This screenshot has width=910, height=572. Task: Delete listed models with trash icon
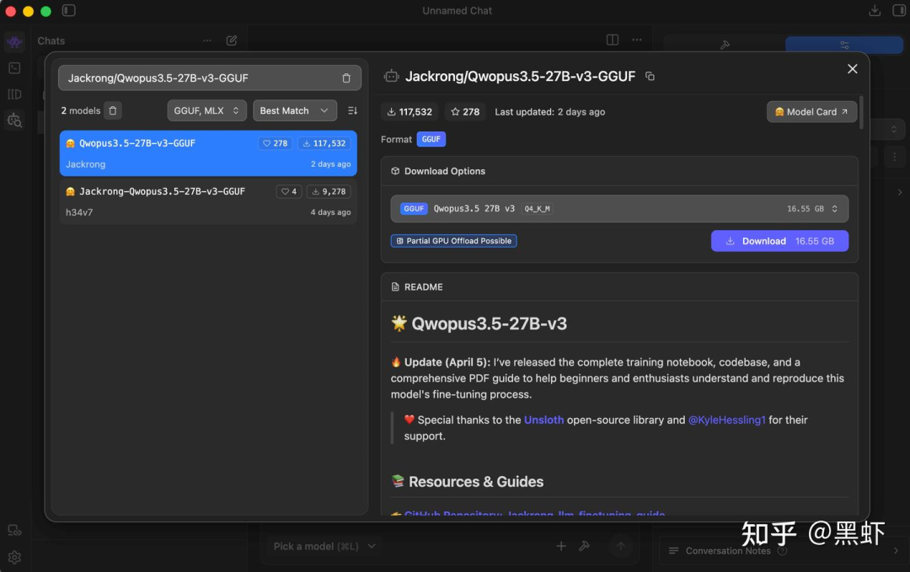pos(113,110)
